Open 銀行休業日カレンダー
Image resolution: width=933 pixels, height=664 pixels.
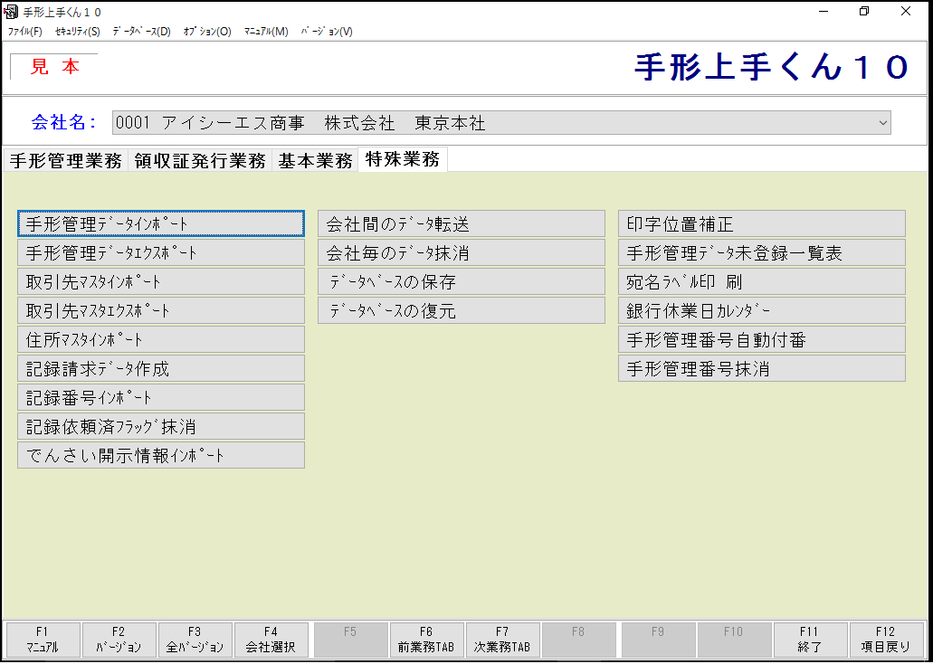click(x=762, y=310)
